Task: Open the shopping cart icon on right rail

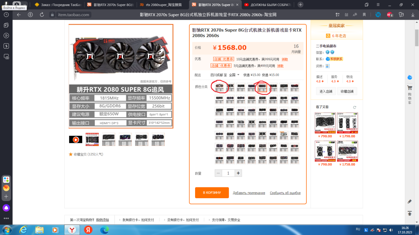Action: point(410,88)
